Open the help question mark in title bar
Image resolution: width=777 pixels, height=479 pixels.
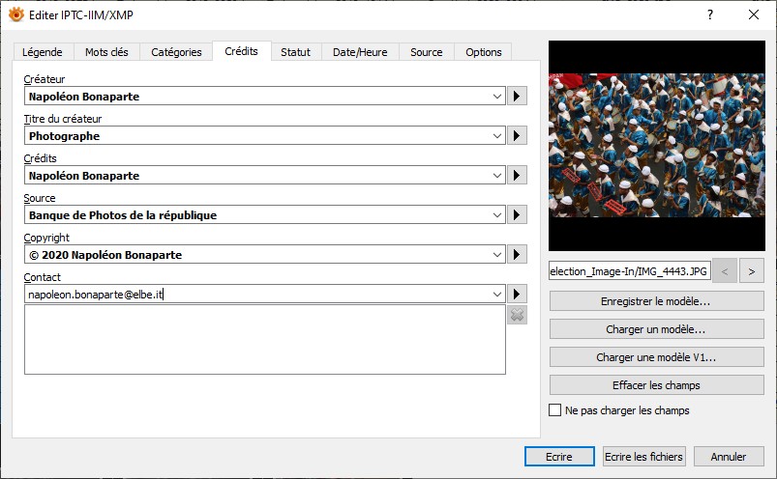click(x=709, y=14)
